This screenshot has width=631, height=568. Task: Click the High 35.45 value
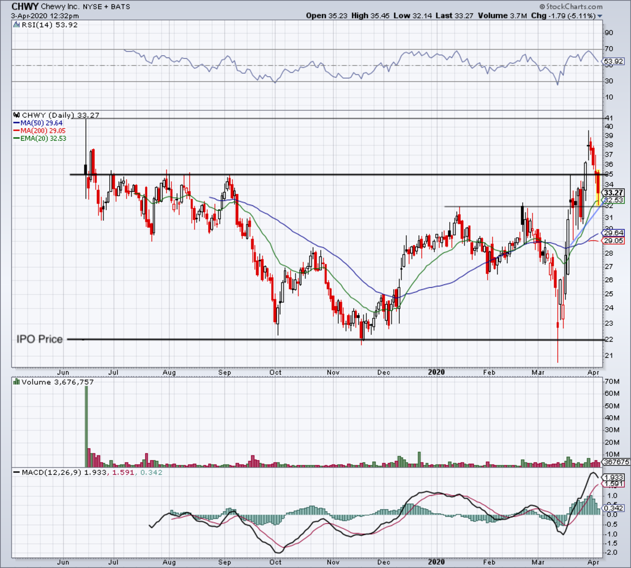point(370,16)
